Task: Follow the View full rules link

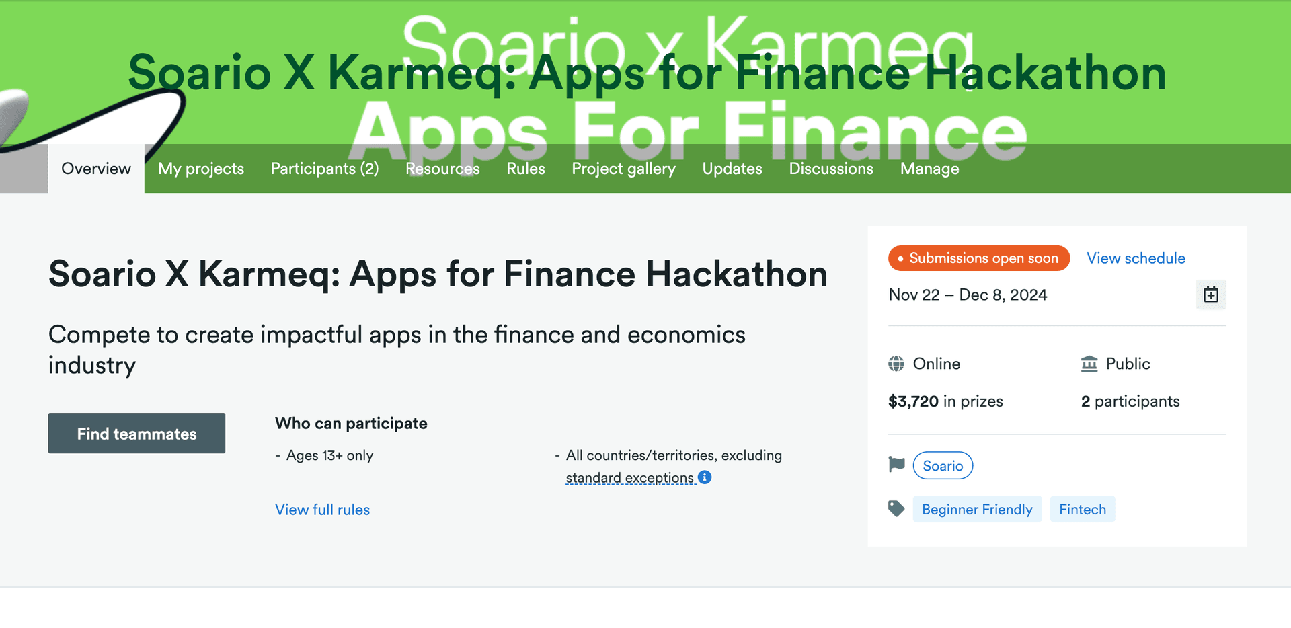Action: [322, 510]
